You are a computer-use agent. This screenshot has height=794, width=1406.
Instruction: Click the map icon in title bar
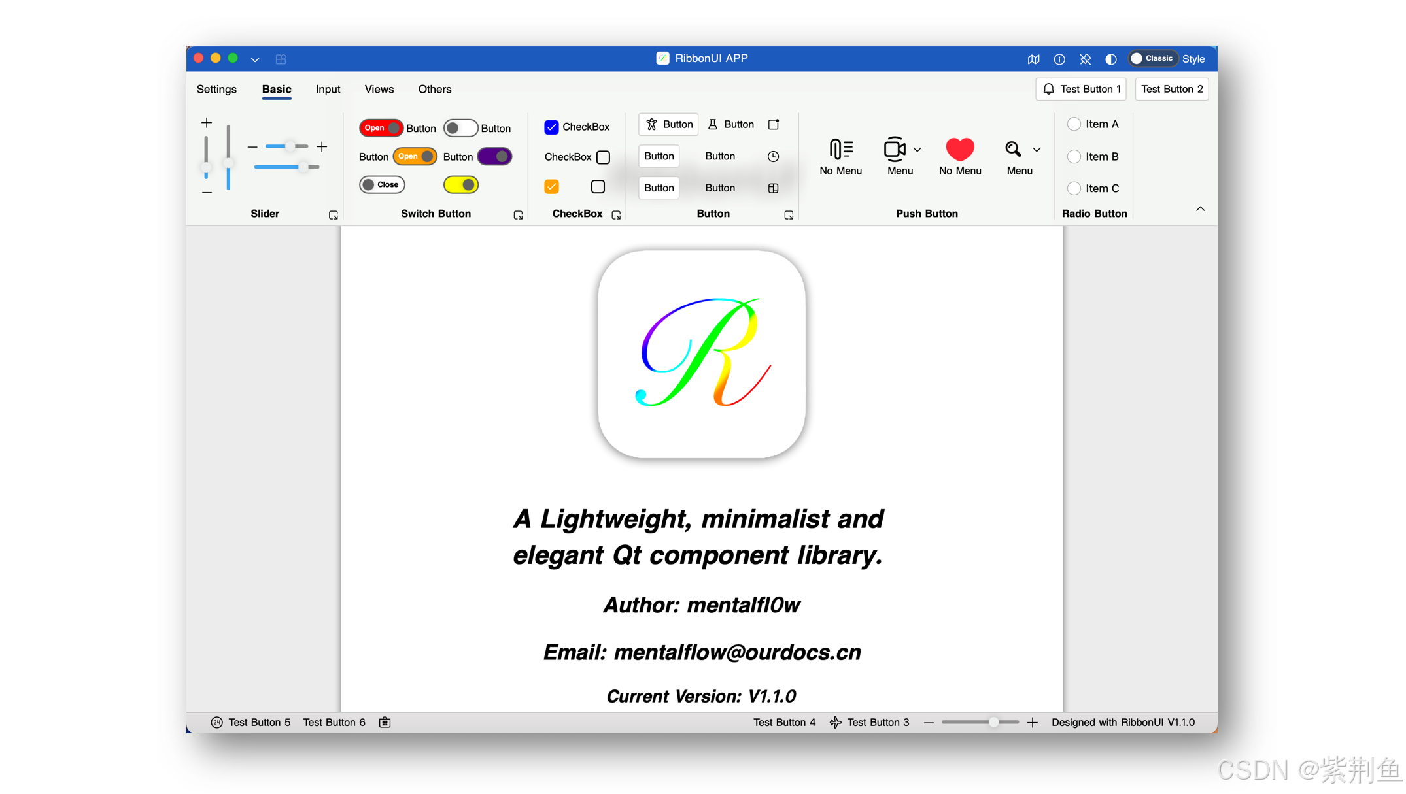tap(1033, 59)
